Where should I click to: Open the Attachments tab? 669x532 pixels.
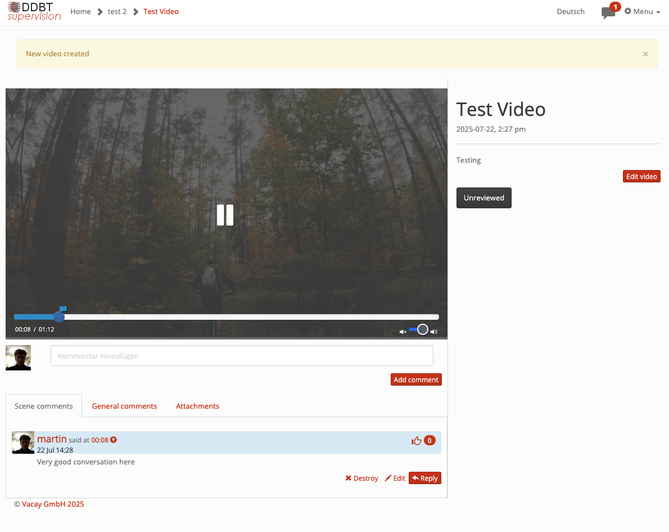(197, 406)
